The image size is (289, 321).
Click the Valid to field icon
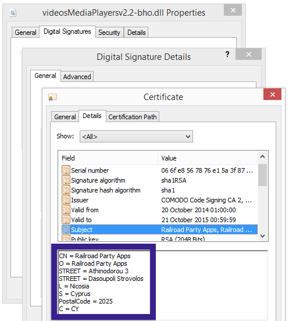[66, 219]
